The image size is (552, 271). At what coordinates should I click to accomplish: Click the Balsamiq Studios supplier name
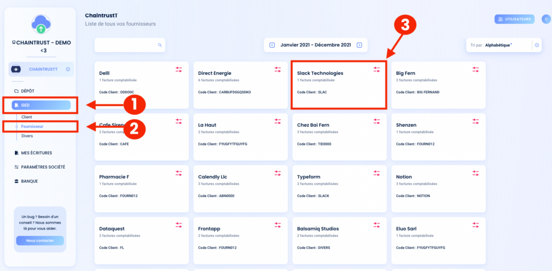pos(318,228)
